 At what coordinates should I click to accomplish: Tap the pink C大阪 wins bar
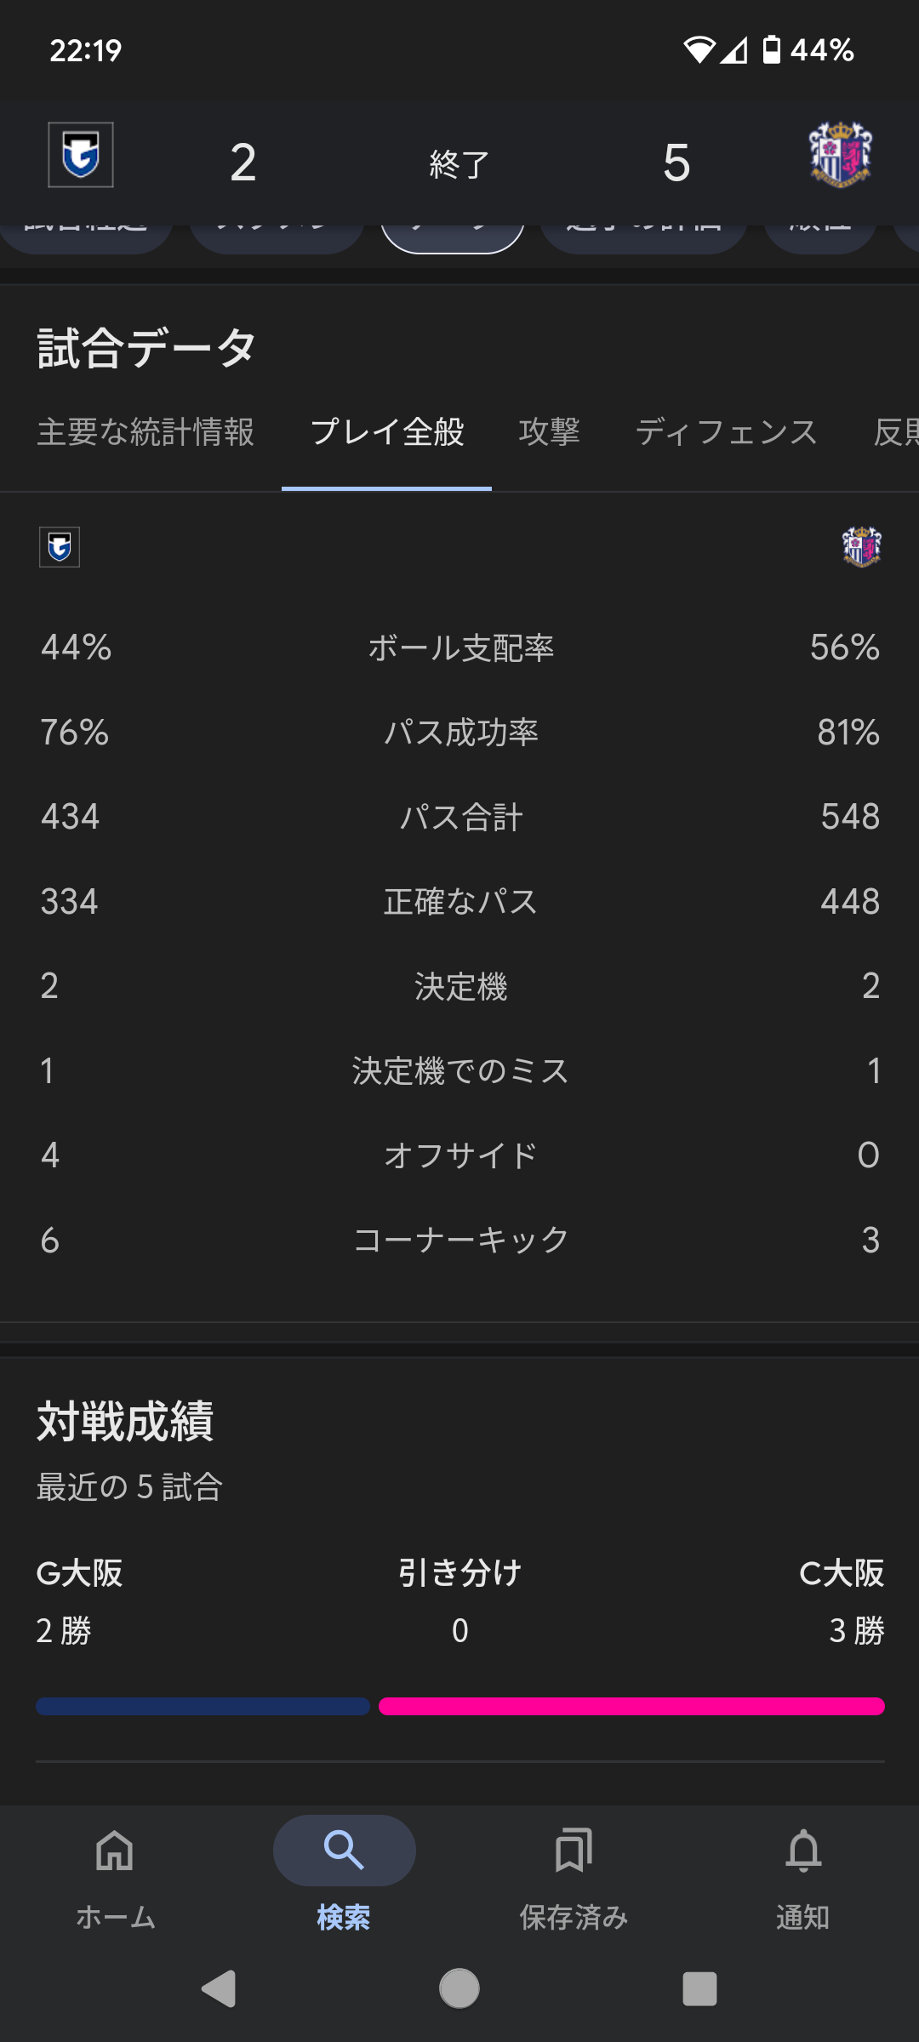(x=631, y=1706)
